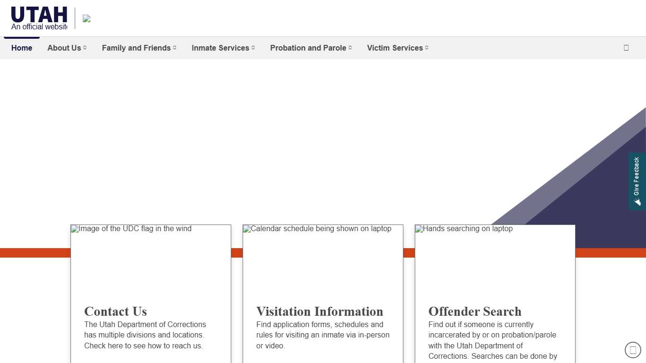Expand the About Us dropdown menu
Image resolution: width=646 pixels, height=363 pixels.
coord(67,48)
